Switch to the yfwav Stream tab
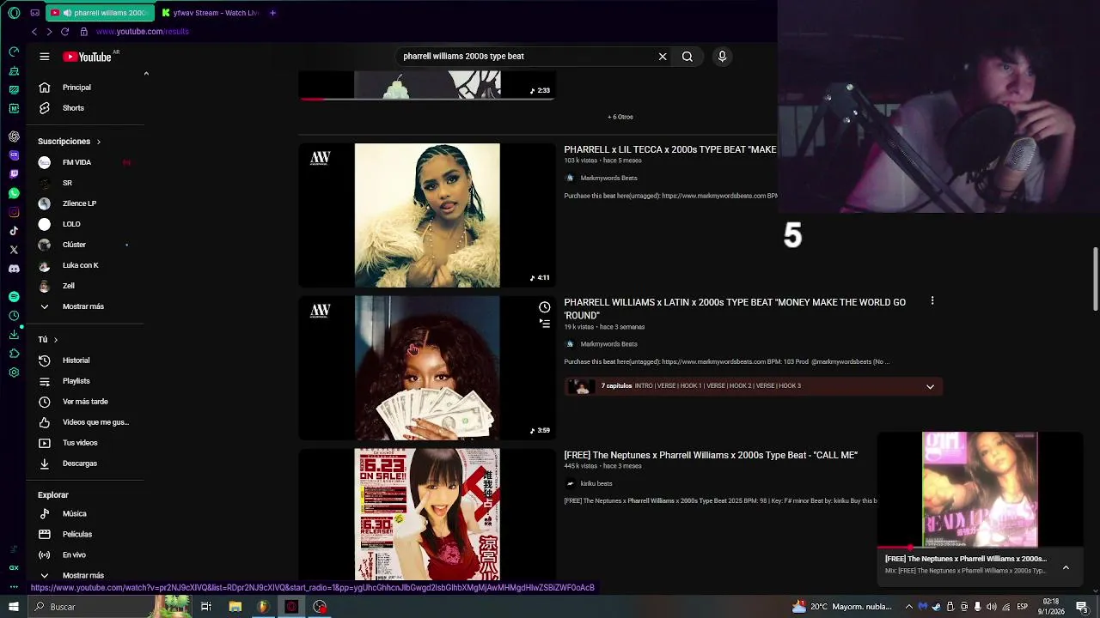Screen dimensions: 1100x618 click(210, 13)
